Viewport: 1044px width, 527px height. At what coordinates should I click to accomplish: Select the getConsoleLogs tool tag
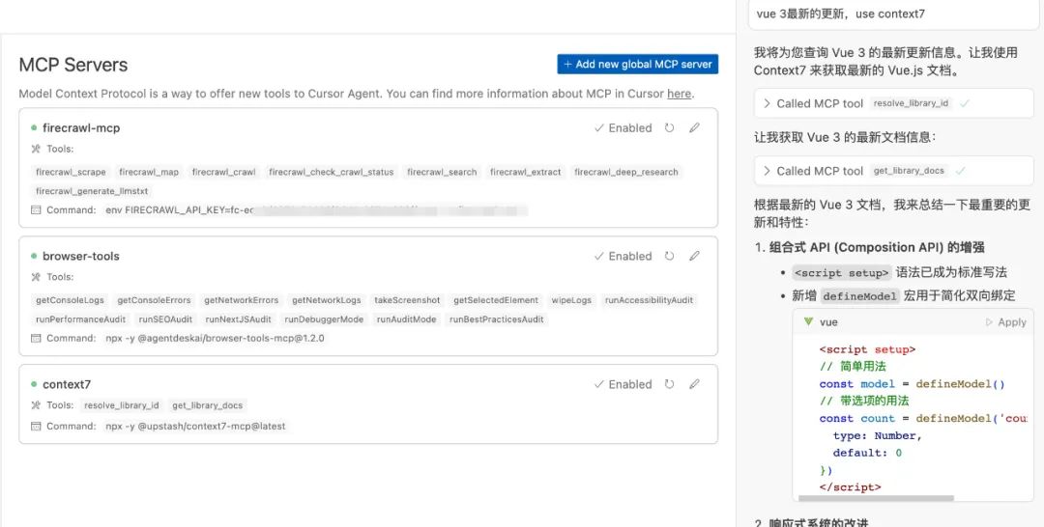click(70, 300)
